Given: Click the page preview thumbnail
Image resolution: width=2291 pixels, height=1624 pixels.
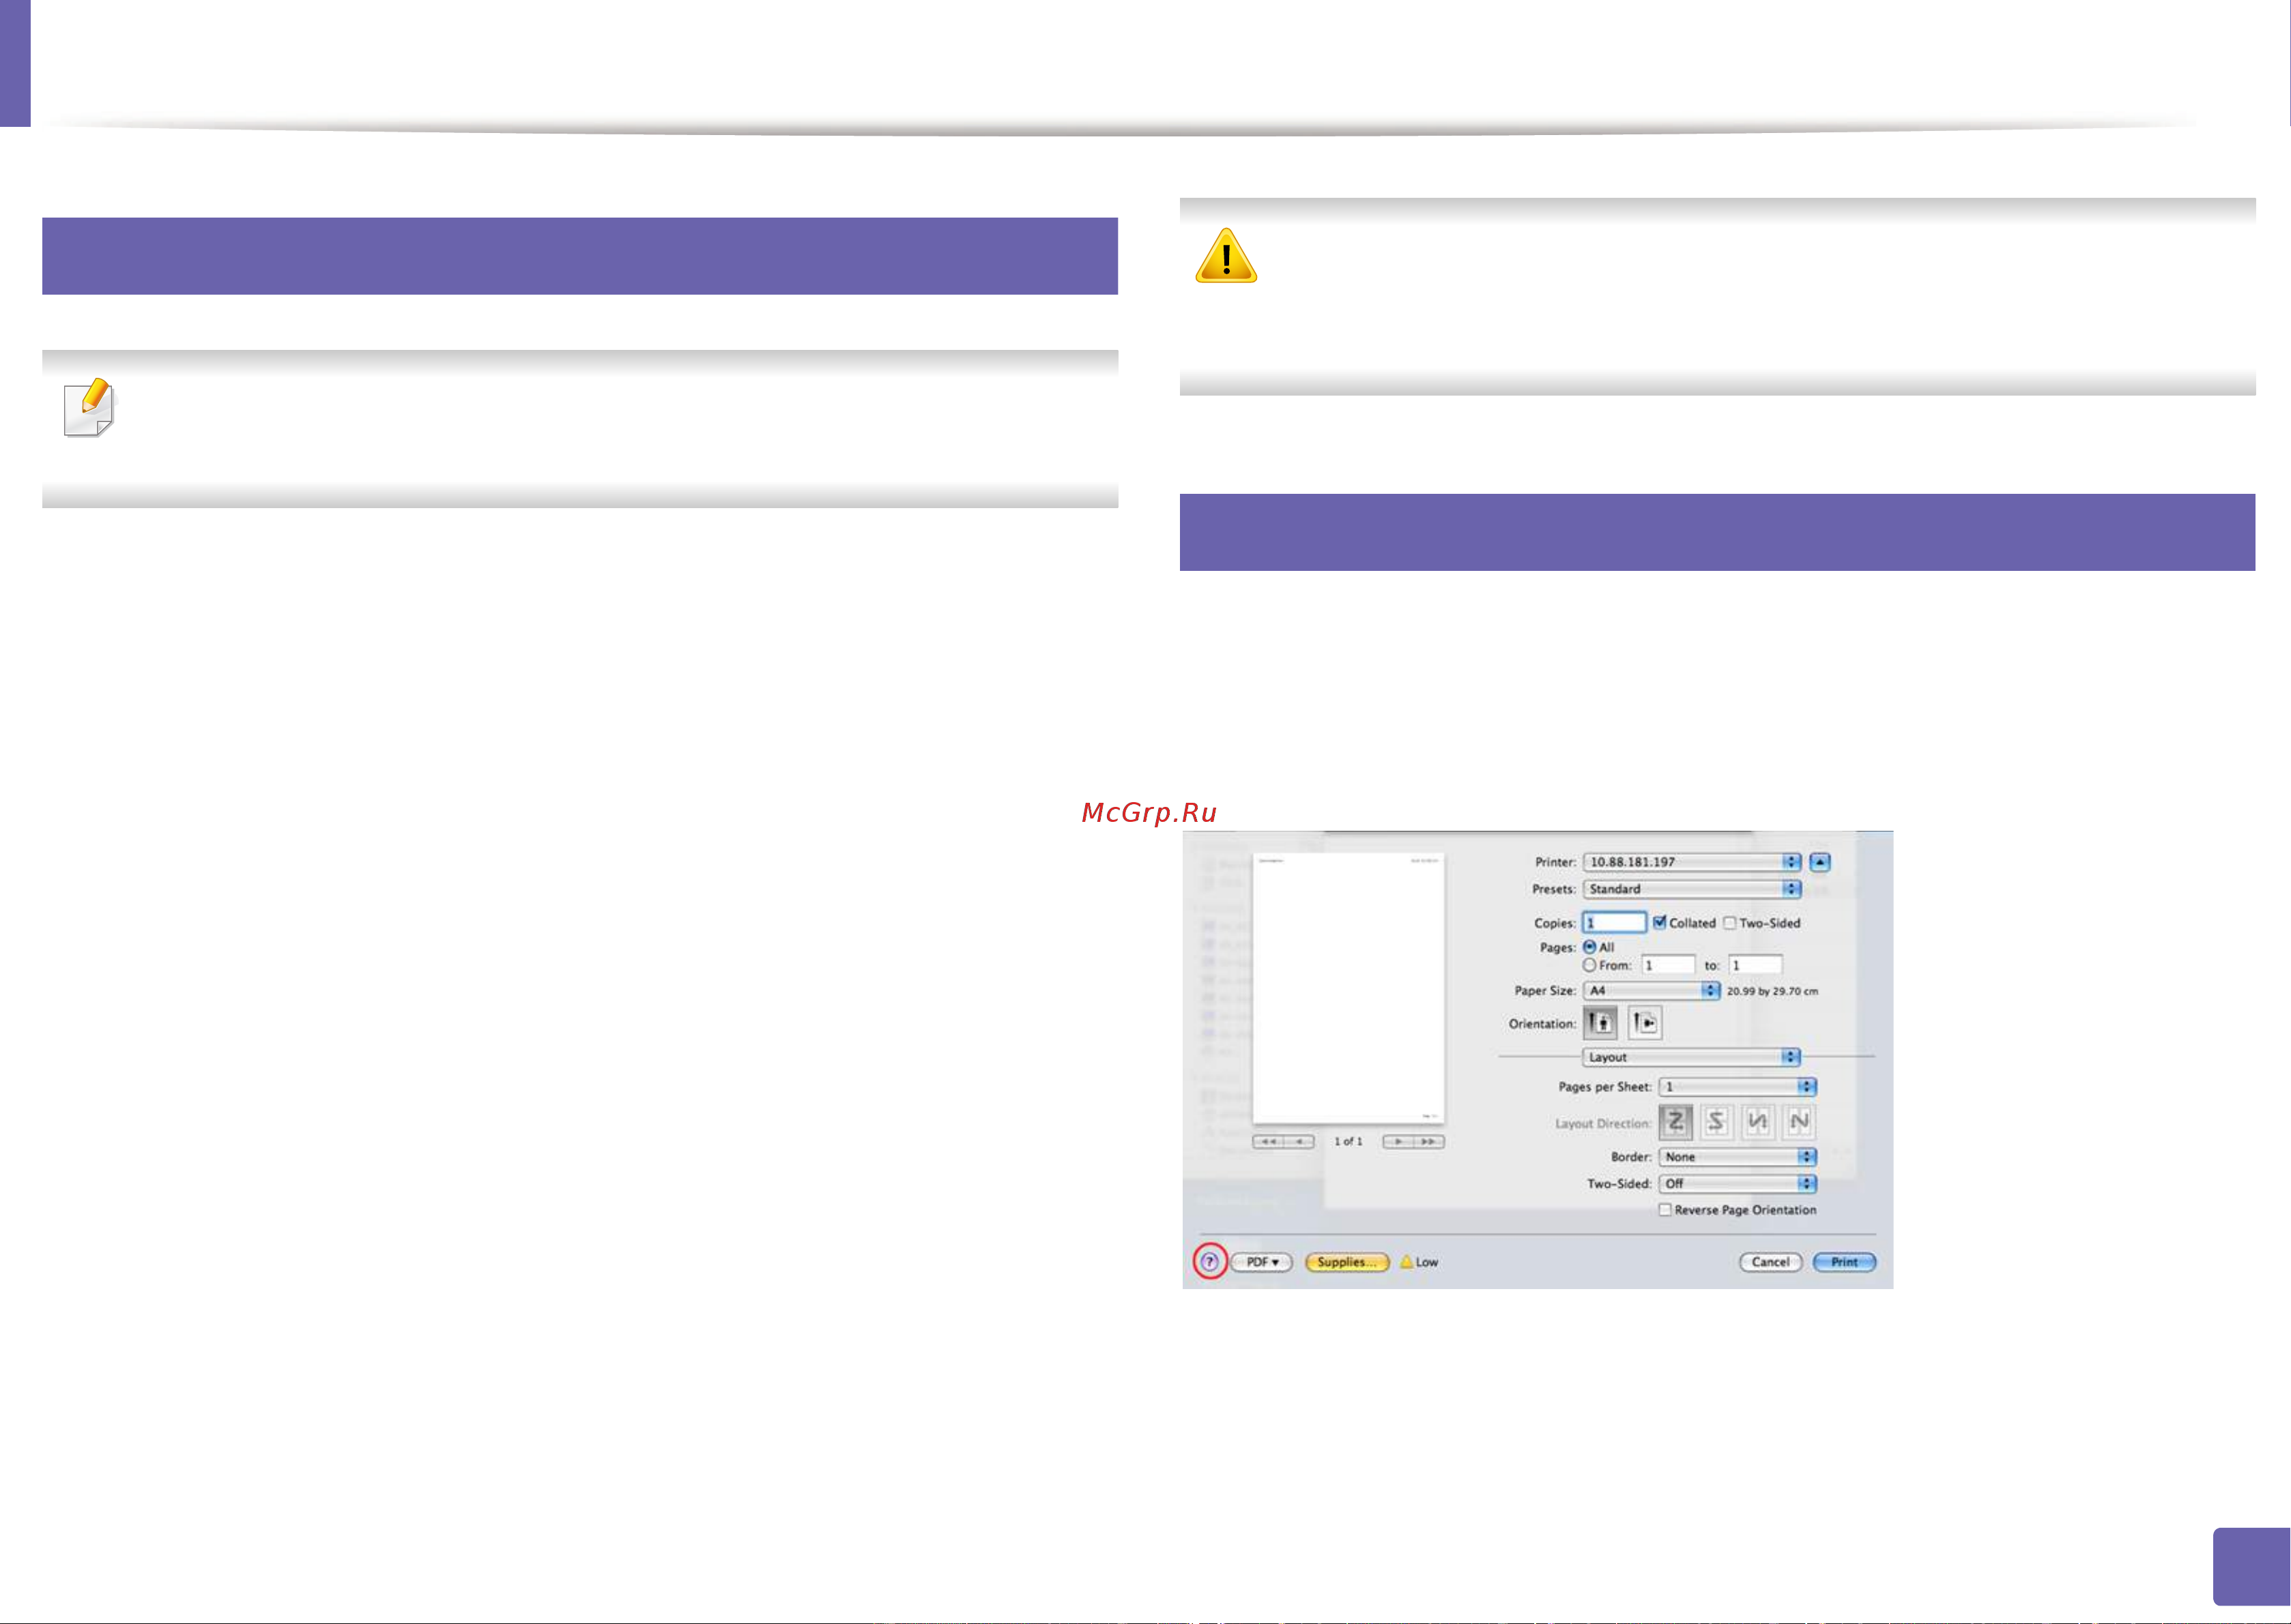Looking at the screenshot, I should pyautogui.click(x=1348, y=988).
